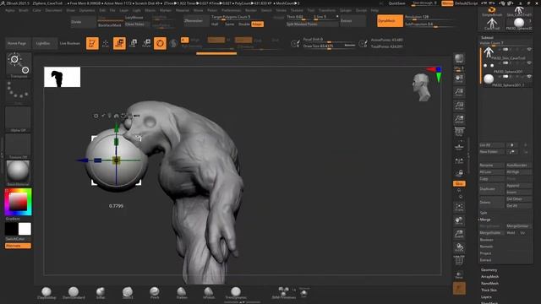Toggle Live Boolean mode
541x304 pixels.
point(69,43)
